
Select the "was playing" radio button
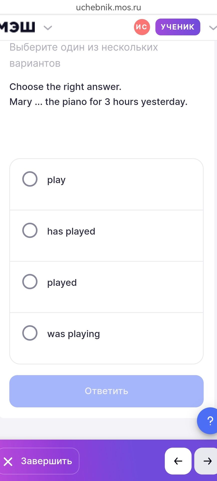[x=30, y=333]
